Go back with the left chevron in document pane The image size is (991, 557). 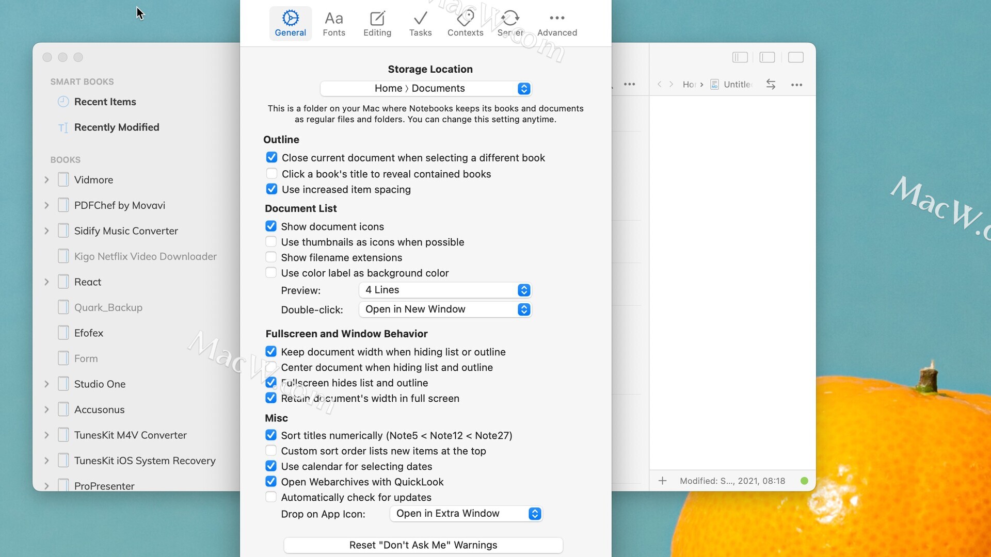[x=659, y=84]
